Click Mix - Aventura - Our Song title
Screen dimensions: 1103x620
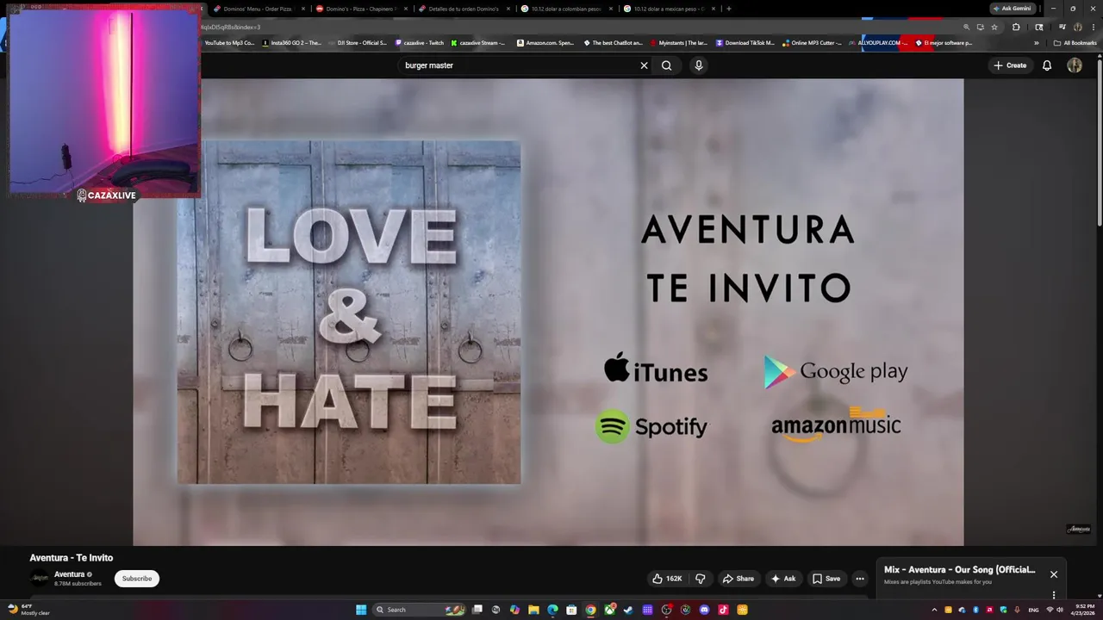click(960, 570)
